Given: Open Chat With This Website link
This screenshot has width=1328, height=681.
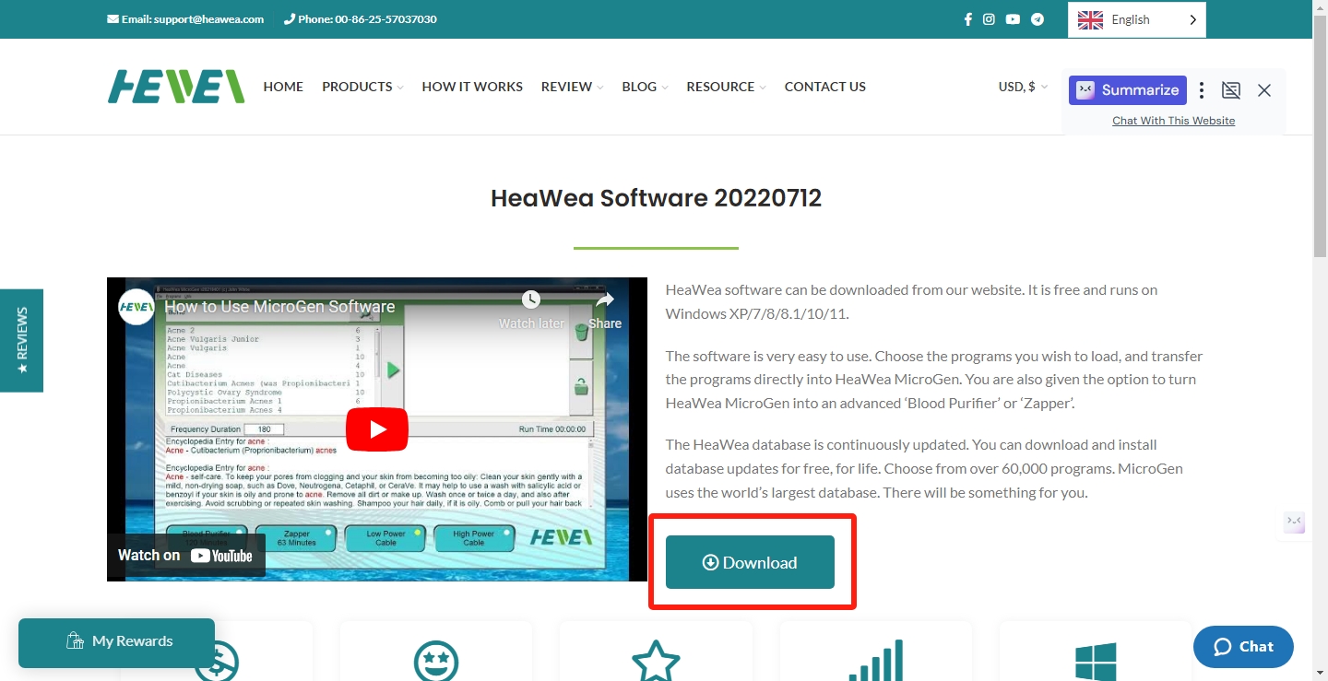Looking at the screenshot, I should 1173,121.
